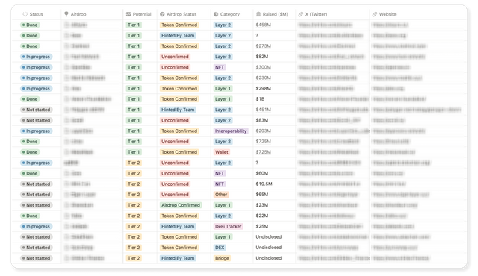Click Token Confirmed tag in the Wallet row

[179, 152]
